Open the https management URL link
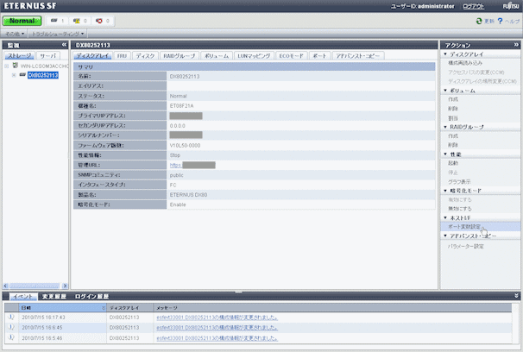The height and width of the screenshot is (352, 523). pos(175,165)
